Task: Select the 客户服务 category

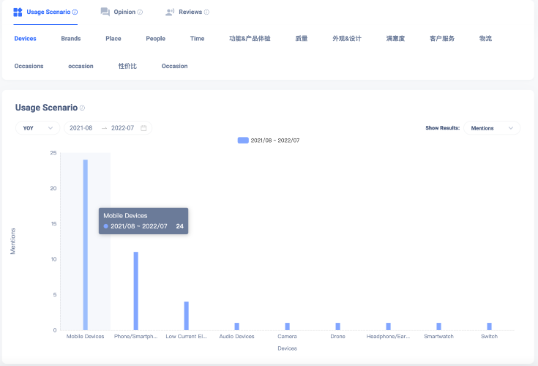Action: (442, 38)
